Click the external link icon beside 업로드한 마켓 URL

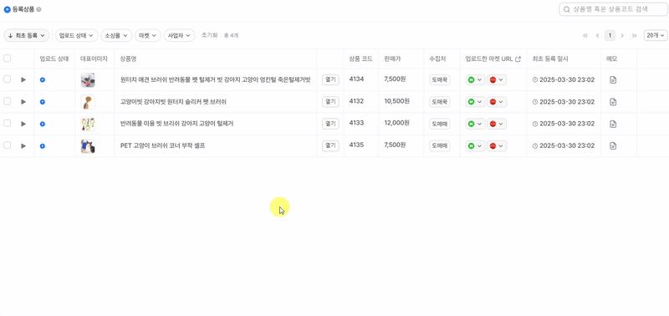point(518,59)
